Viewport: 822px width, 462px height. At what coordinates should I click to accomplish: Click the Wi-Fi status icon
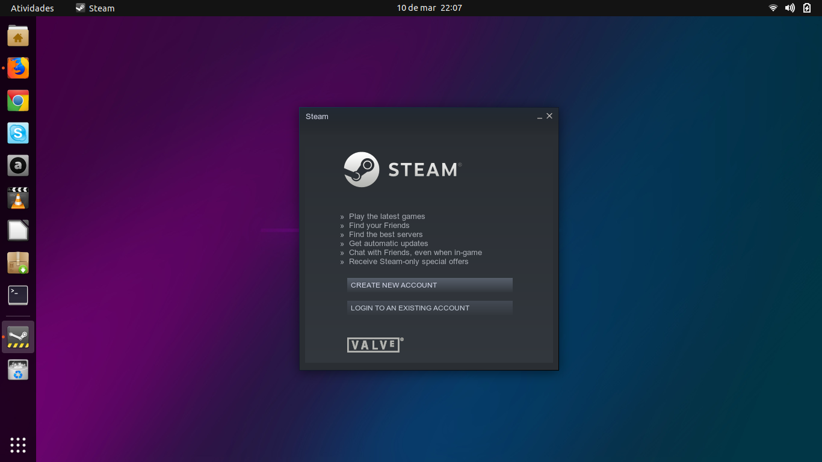click(x=773, y=8)
